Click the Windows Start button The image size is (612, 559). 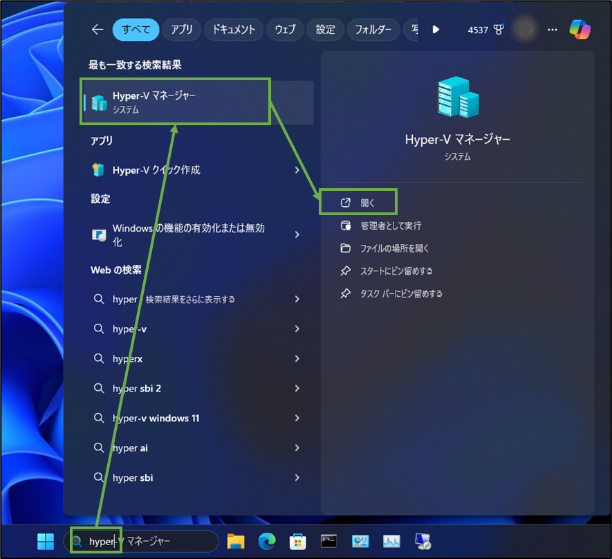point(46,541)
